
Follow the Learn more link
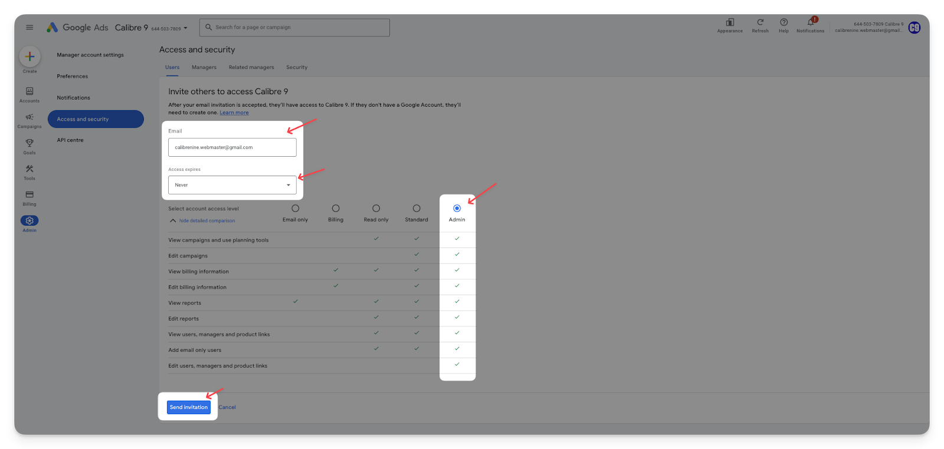point(234,113)
